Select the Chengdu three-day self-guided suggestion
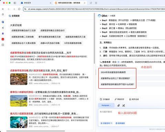This screenshot has width=165, height=132. [24, 31]
